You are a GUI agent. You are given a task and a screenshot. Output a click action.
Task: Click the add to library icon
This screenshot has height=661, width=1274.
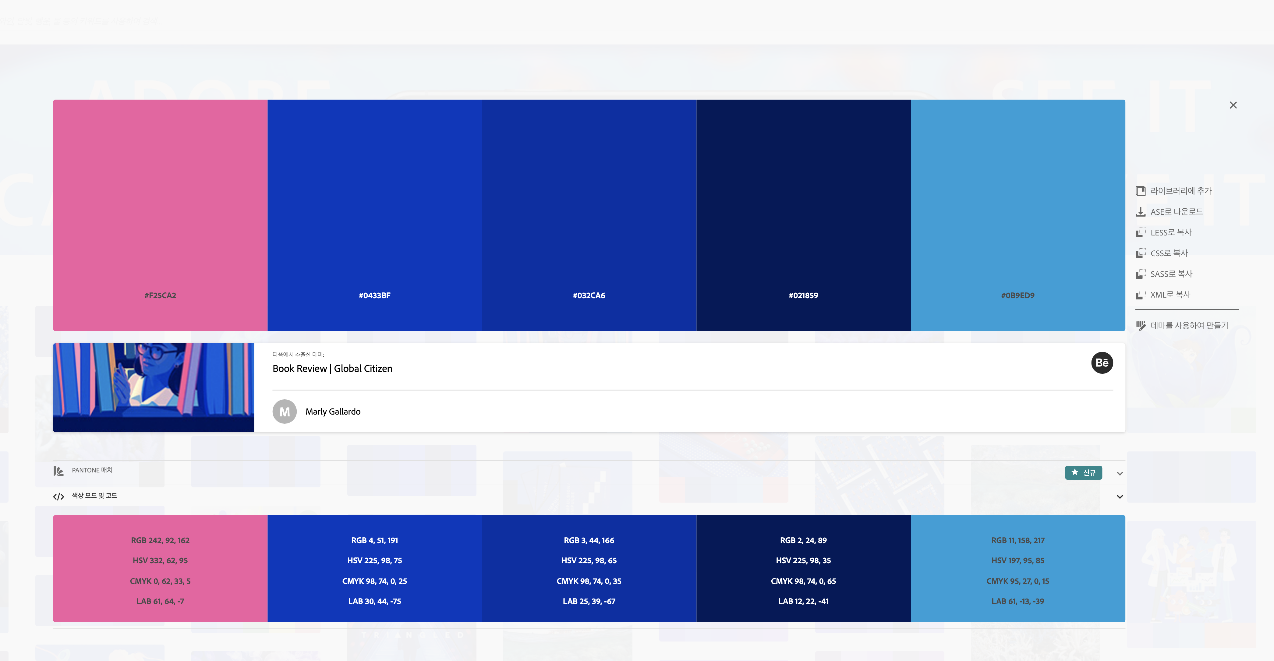1141,191
